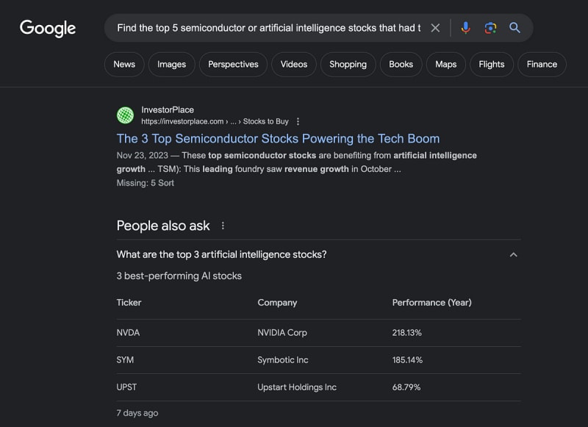
Task: Select the Videos filter
Action: [293, 65]
